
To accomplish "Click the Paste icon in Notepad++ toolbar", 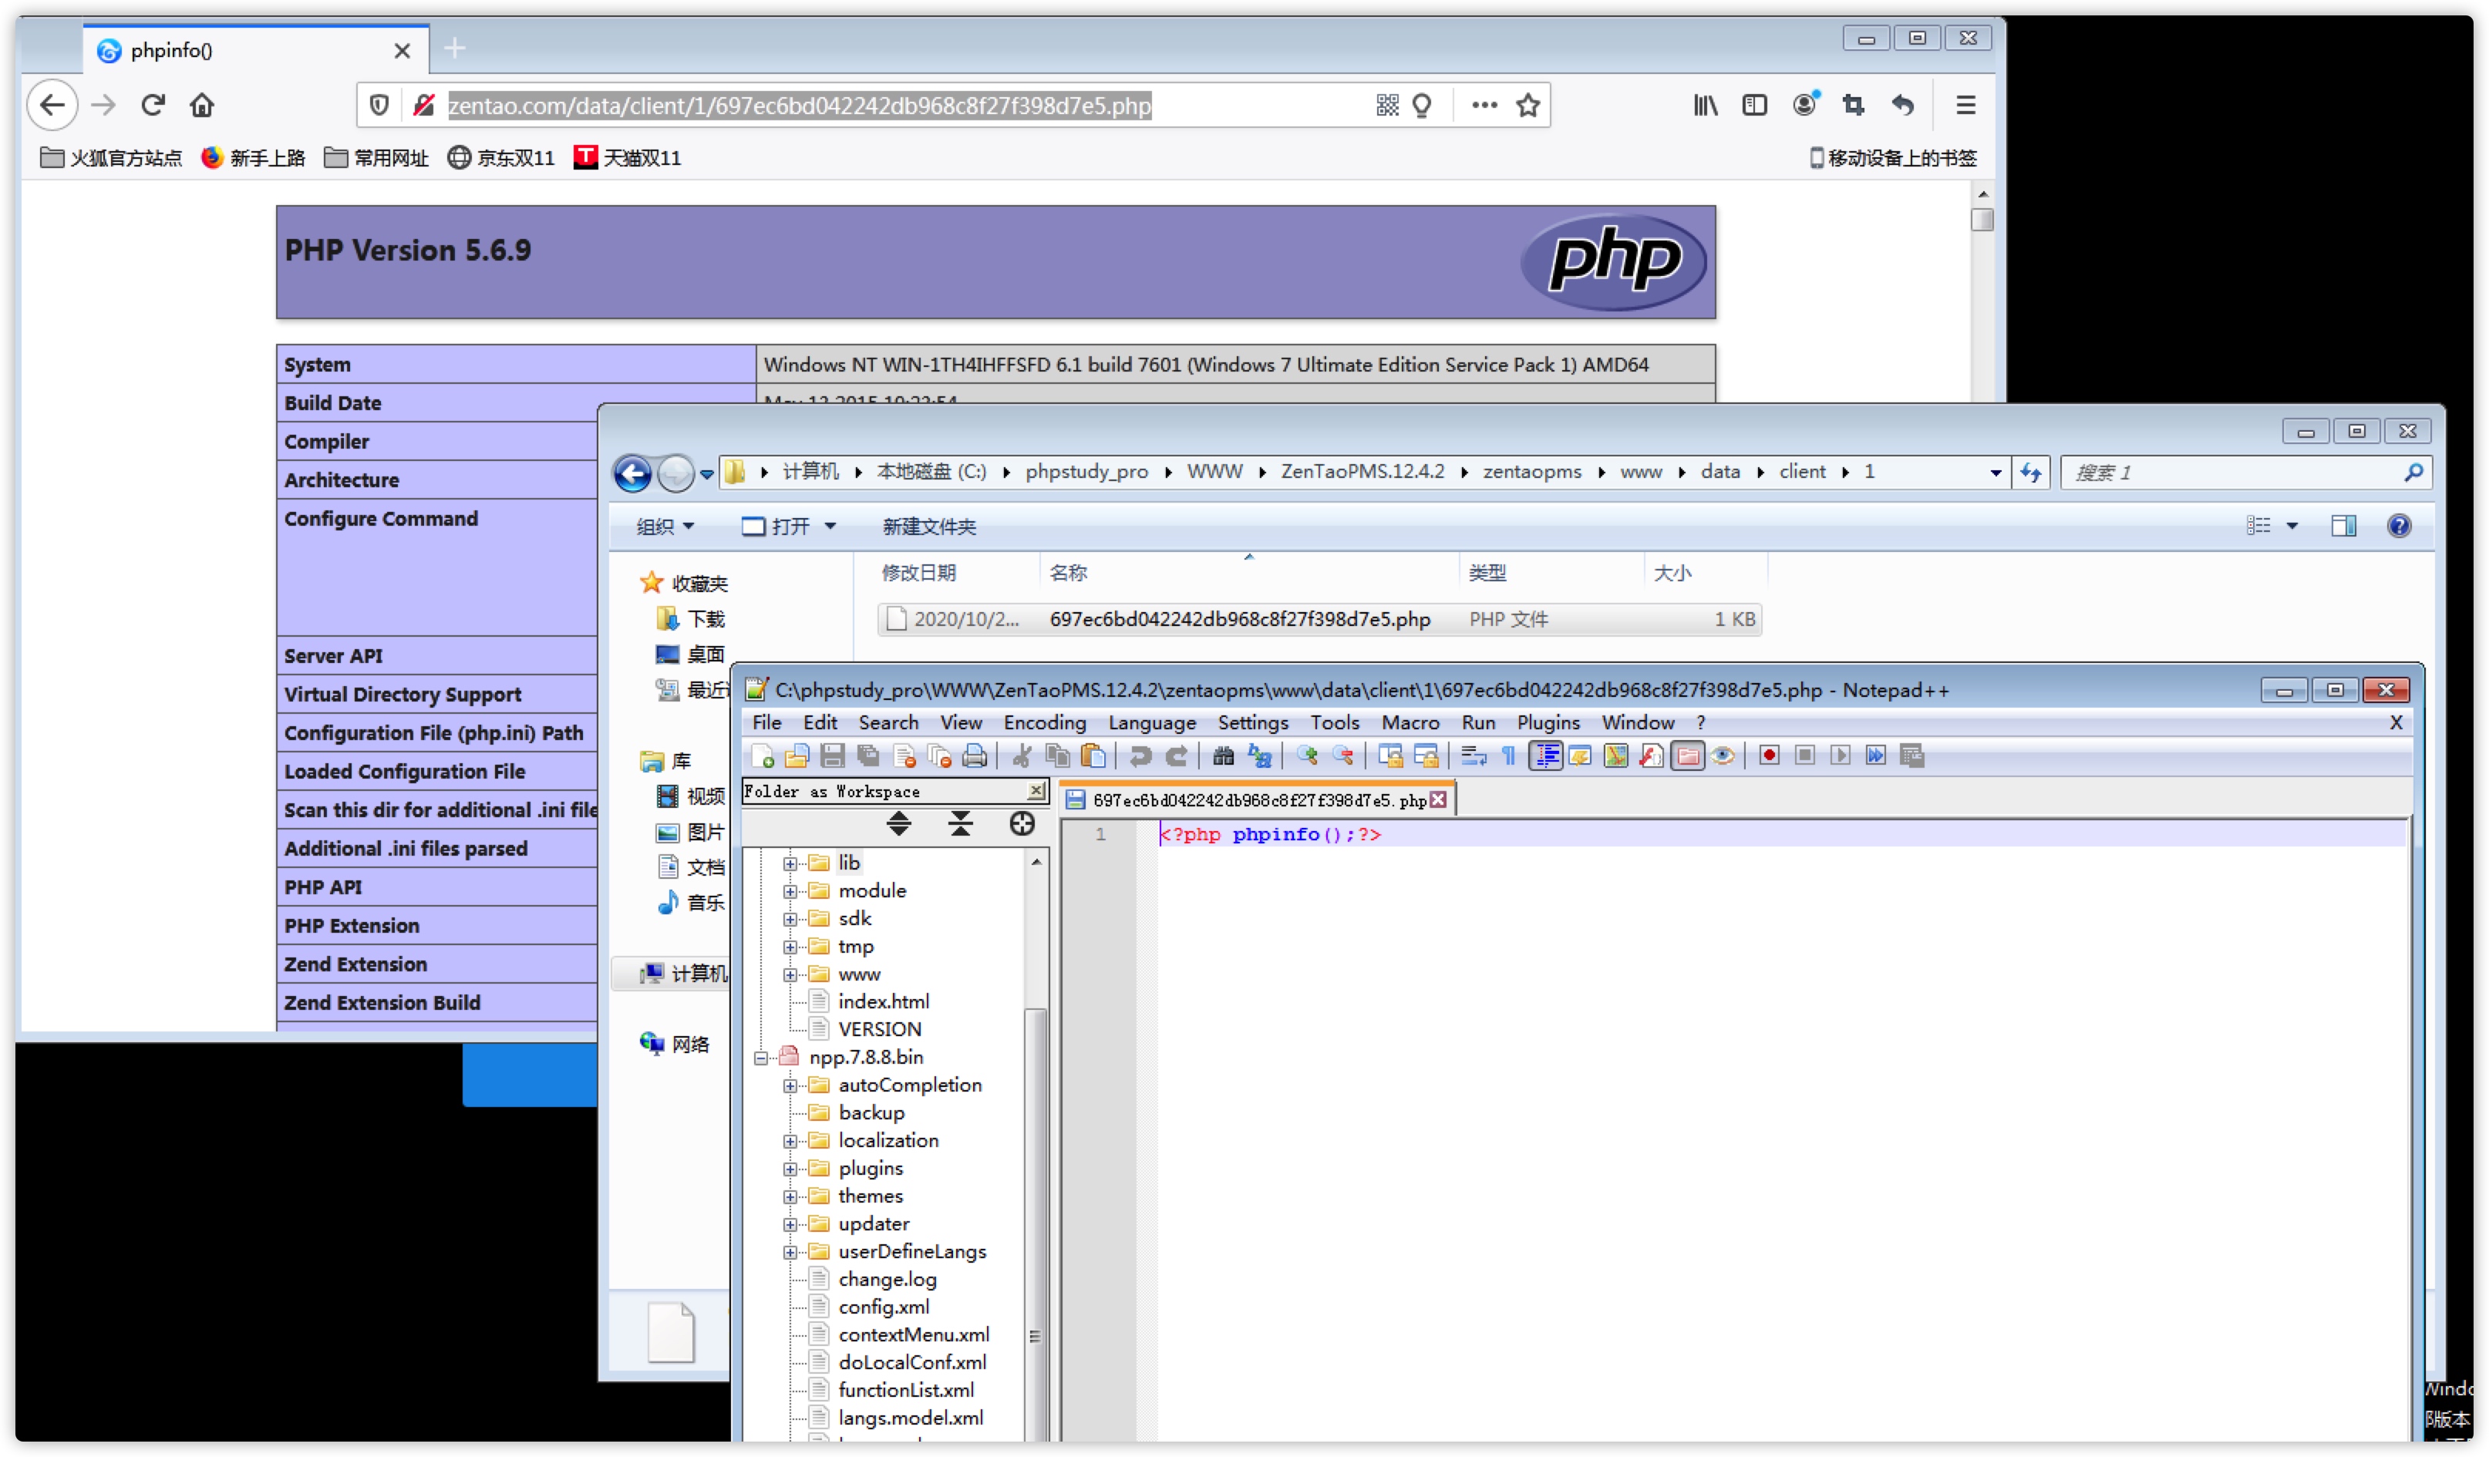I will (x=1093, y=757).
